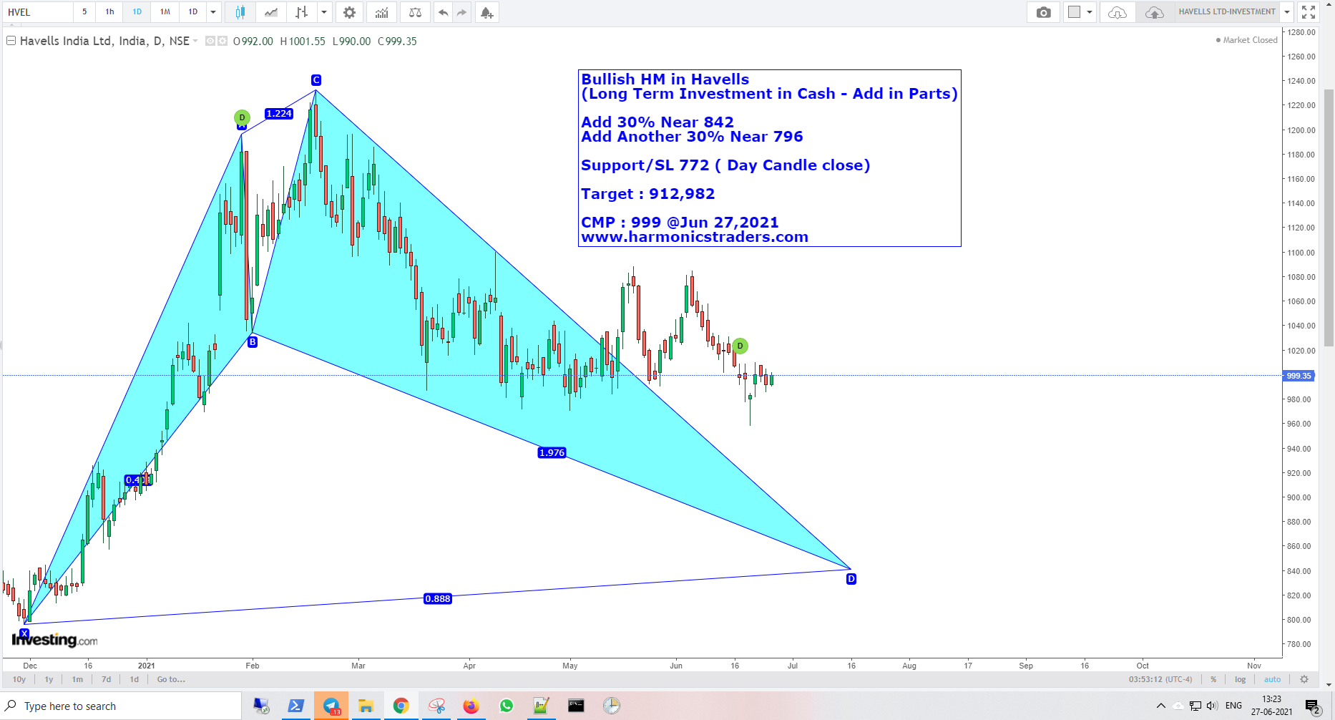Toggle fullscreen mode icon
This screenshot has width=1335, height=720.
[x=1309, y=12]
